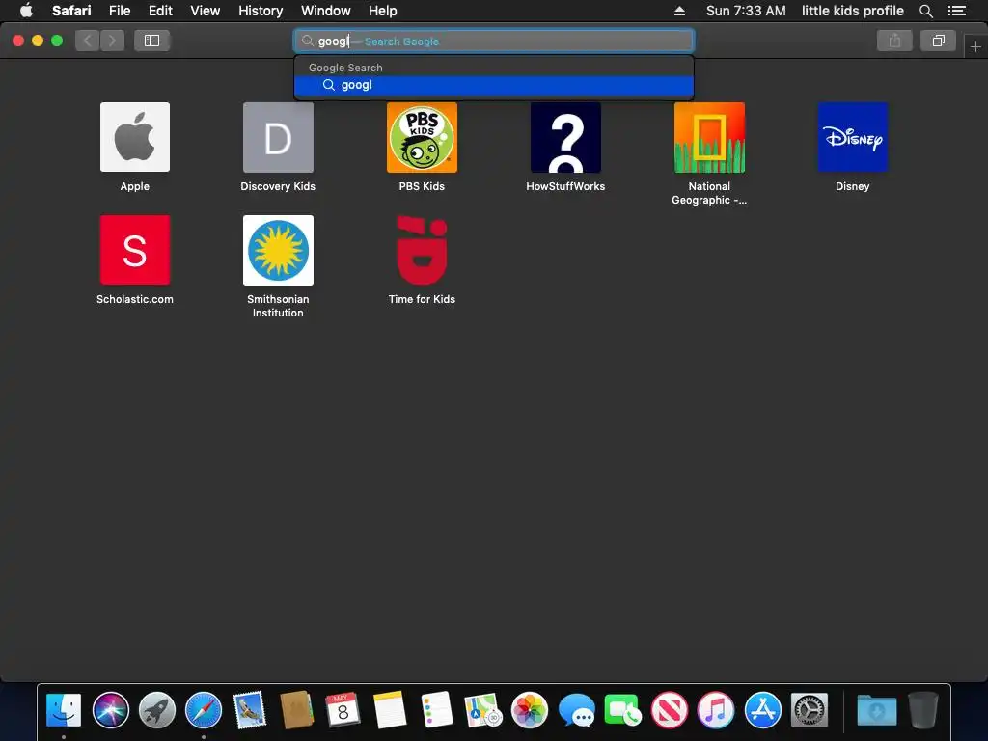
Task: Open the Scholastic.com favorite
Action: (x=135, y=250)
